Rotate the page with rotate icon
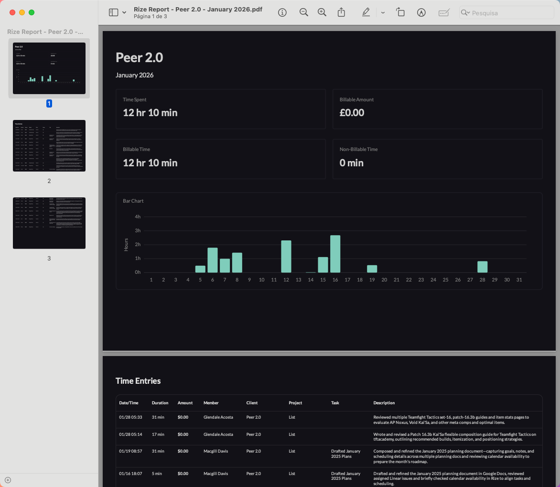 pyautogui.click(x=400, y=12)
